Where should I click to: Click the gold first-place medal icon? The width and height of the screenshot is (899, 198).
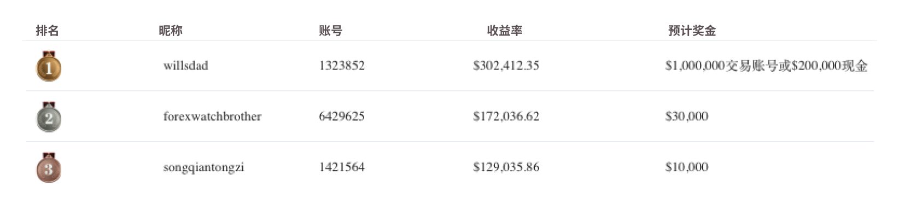(49, 66)
